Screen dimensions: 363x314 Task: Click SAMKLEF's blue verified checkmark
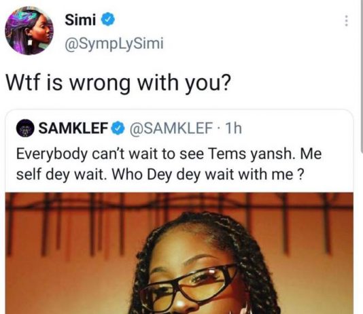[x=118, y=128]
